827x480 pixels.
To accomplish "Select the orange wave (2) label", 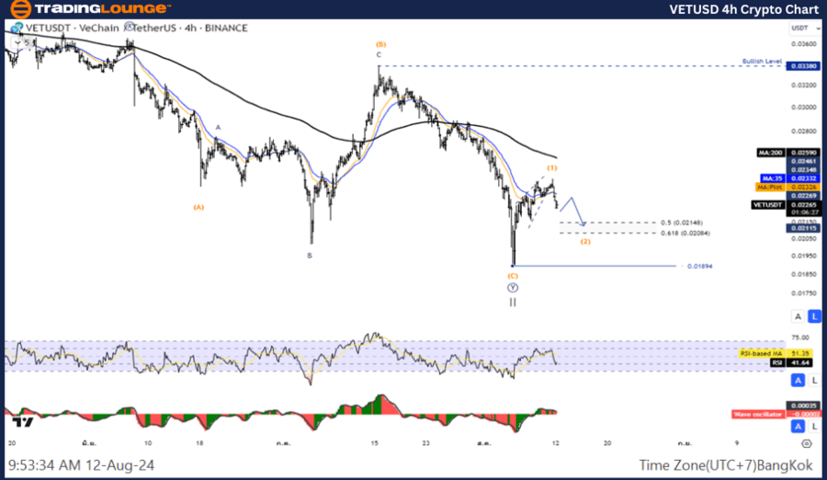I will coord(585,241).
